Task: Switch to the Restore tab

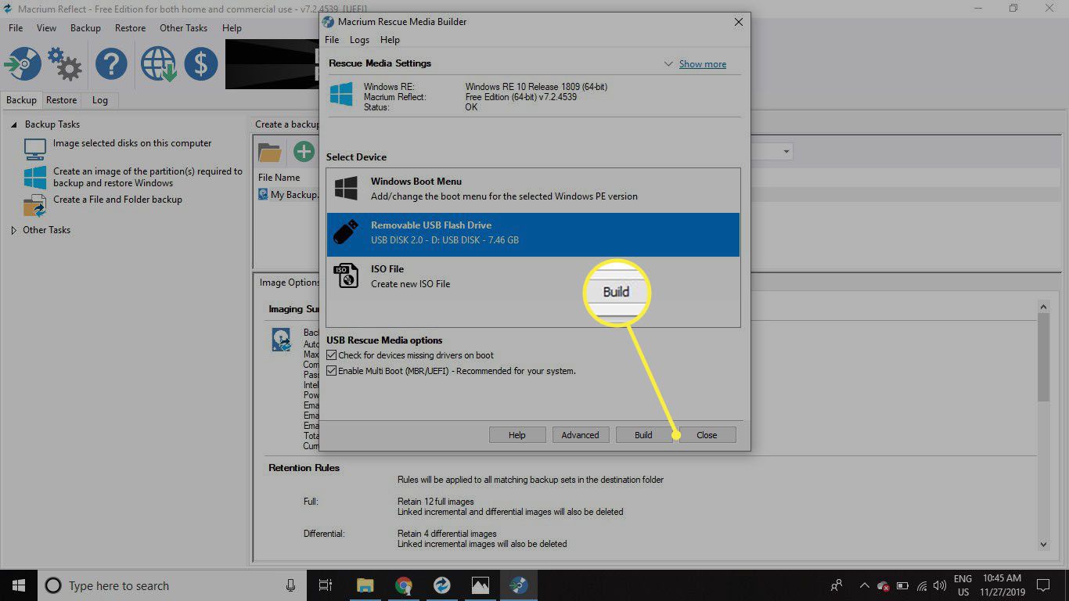Action: [61, 100]
